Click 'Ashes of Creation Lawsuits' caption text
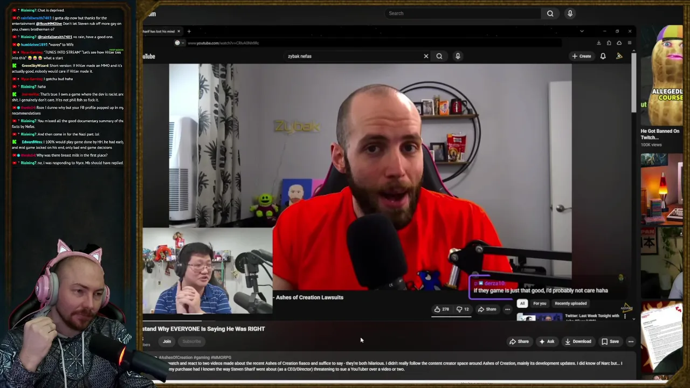This screenshot has width=690, height=388. [309, 297]
